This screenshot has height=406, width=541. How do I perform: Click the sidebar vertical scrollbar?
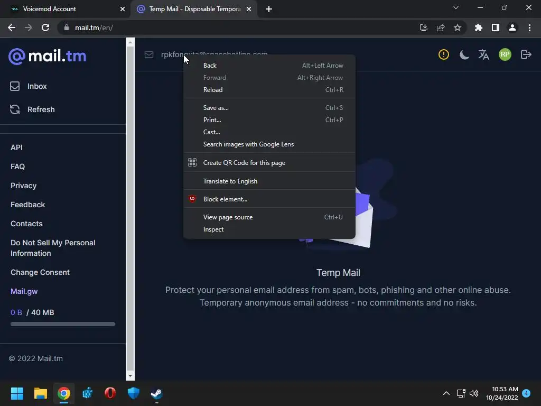[130, 207]
